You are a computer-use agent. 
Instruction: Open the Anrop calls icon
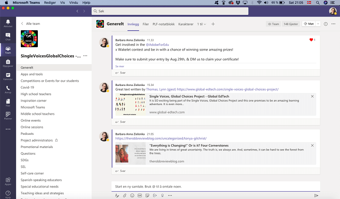tap(8, 89)
